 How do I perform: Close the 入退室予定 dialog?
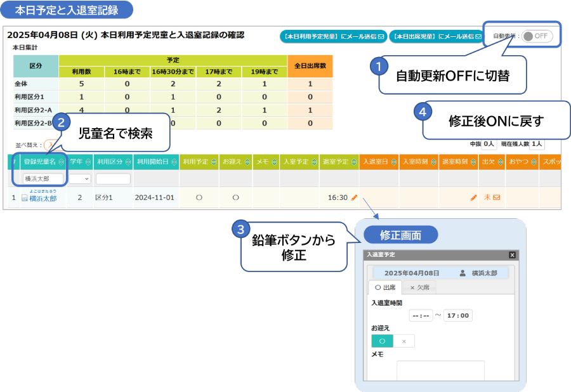coord(512,255)
